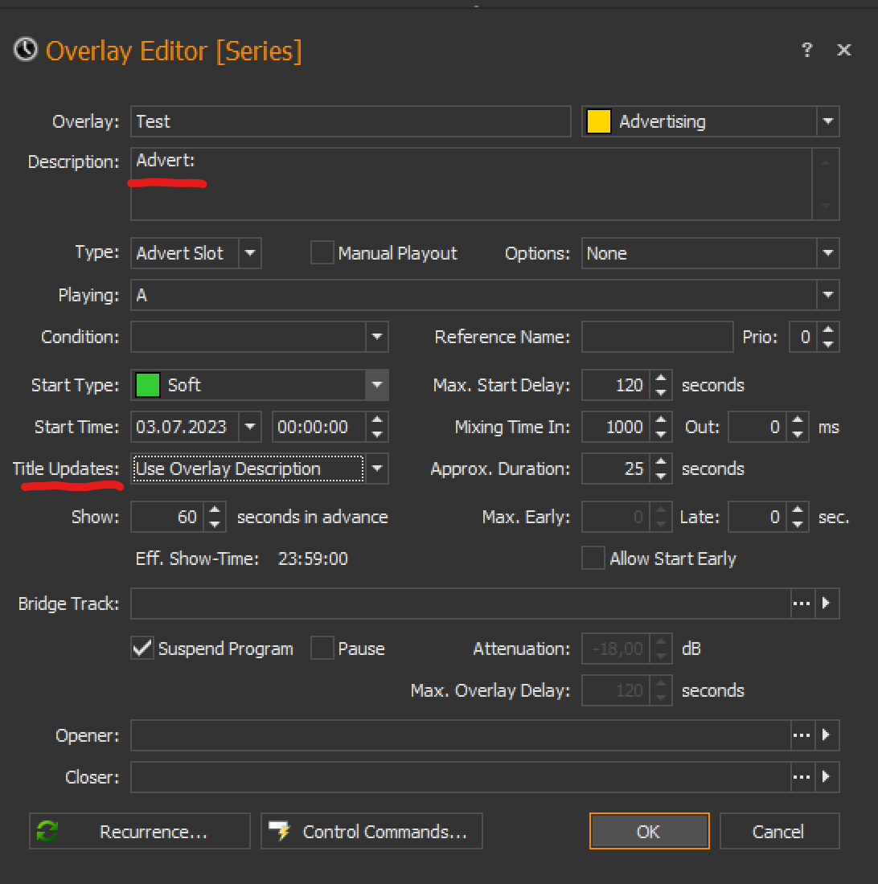Increase the Approx. Duration value by one
Screen dimensions: 878x884
pyautogui.click(x=661, y=462)
